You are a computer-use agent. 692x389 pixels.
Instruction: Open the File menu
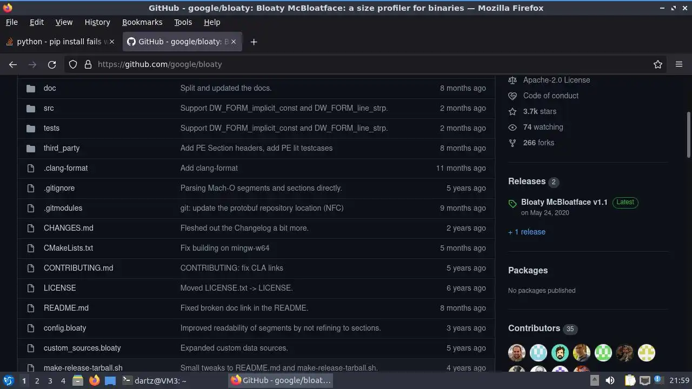pyautogui.click(x=11, y=22)
